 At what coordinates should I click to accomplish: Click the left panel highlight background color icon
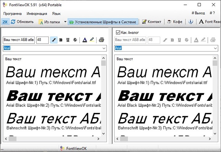(x=92, y=40)
